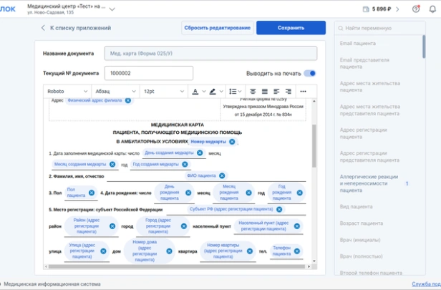Open the 'Абзац' paragraph style dropdown

[115, 92]
